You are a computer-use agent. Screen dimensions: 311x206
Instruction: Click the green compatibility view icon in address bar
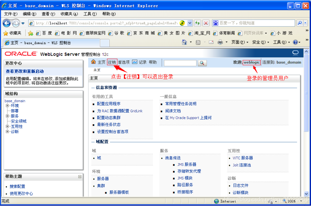coord(182,23)
